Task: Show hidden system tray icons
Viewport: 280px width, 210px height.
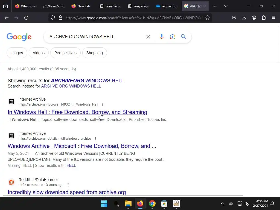Action: click(222, 203)
